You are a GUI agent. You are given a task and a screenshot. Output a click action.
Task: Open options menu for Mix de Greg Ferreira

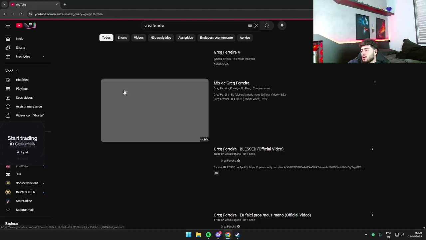(375, 83)
